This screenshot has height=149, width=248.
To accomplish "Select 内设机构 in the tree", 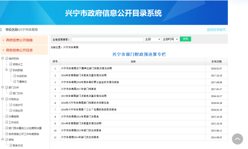I will click(22, 76).
